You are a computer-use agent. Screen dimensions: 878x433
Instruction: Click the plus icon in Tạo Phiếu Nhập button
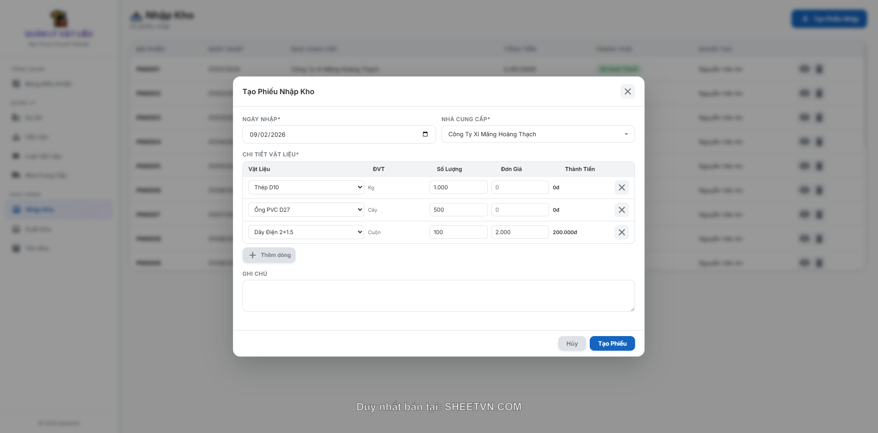point(805,19)
